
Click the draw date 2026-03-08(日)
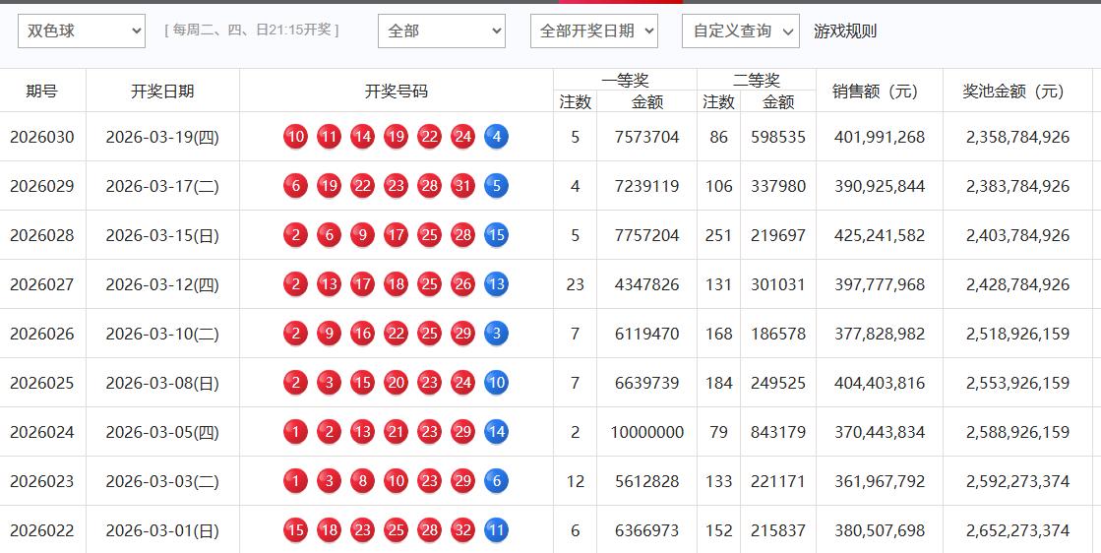click(162, 383)
